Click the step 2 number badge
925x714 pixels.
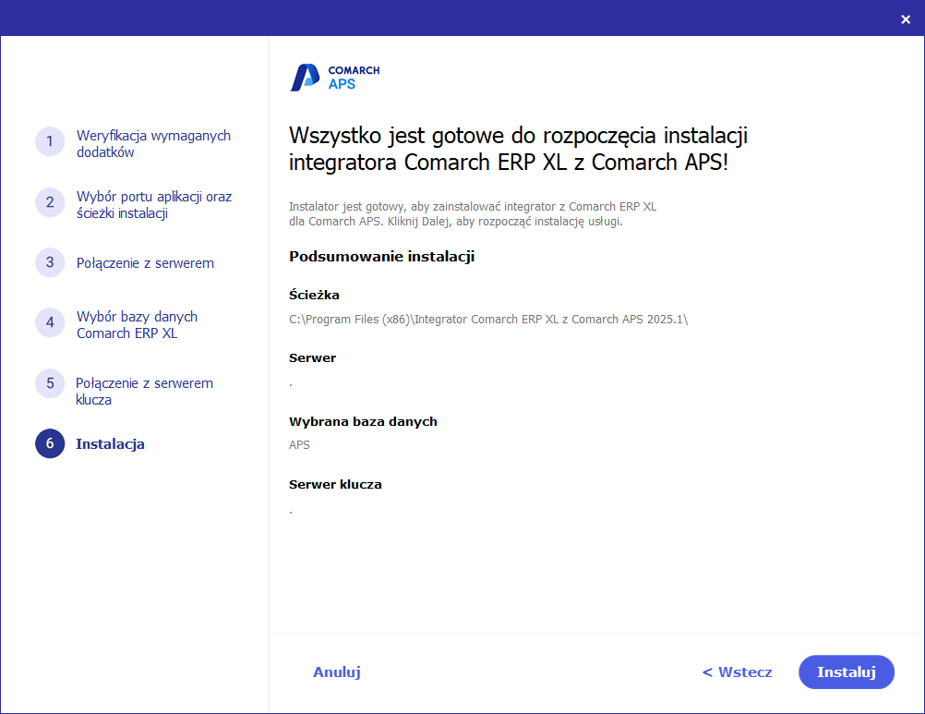coord(50,202)
